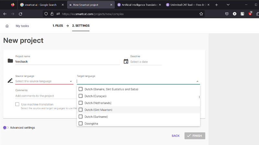The height and width of the screenshot is (145, 259).
Task: Go back with browser back arrow
Action: pos(5,14)
